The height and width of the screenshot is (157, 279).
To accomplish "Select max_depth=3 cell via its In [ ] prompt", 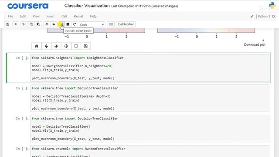I will click(x=22, y=88).
